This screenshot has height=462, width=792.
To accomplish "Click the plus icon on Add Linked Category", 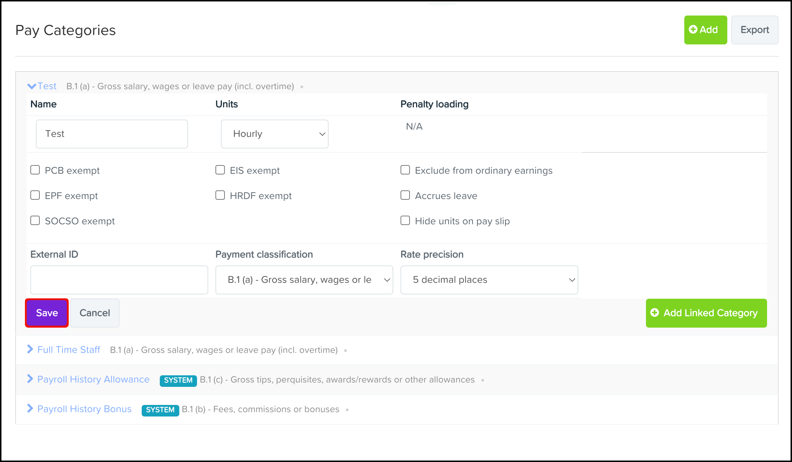I will pos(655,313).
